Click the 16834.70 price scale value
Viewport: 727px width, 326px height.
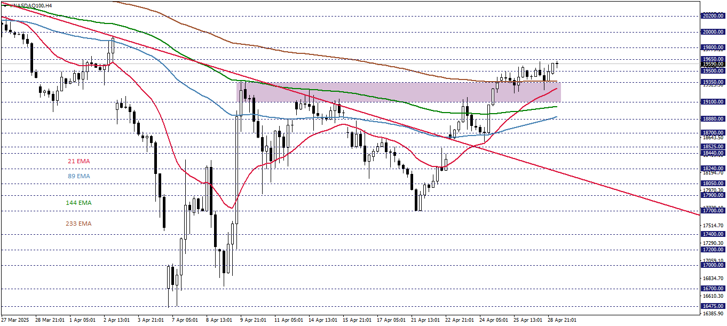[714, 279]
